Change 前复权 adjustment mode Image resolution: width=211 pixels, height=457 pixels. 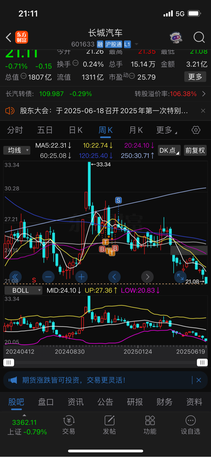[x=195, y=151]
